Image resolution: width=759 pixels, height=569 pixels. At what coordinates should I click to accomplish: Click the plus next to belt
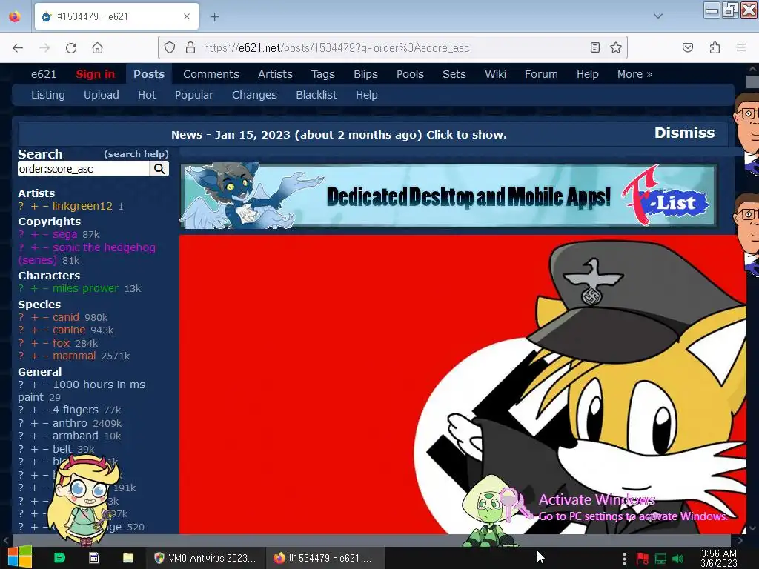coord(34,449)
